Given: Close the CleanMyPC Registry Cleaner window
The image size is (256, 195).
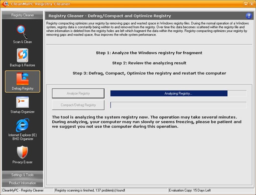Looking at the screenshot, I should (251, 4).
